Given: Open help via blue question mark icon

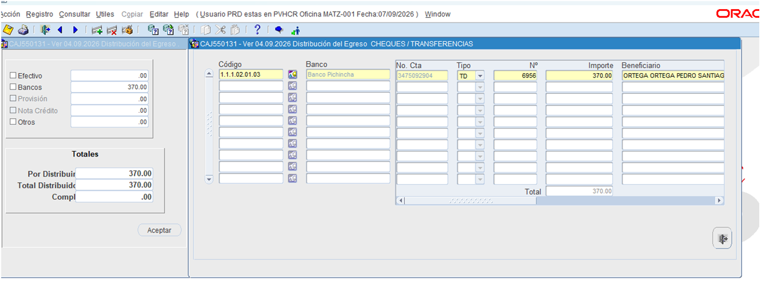Looking at the screenshot, I should 257,29.
